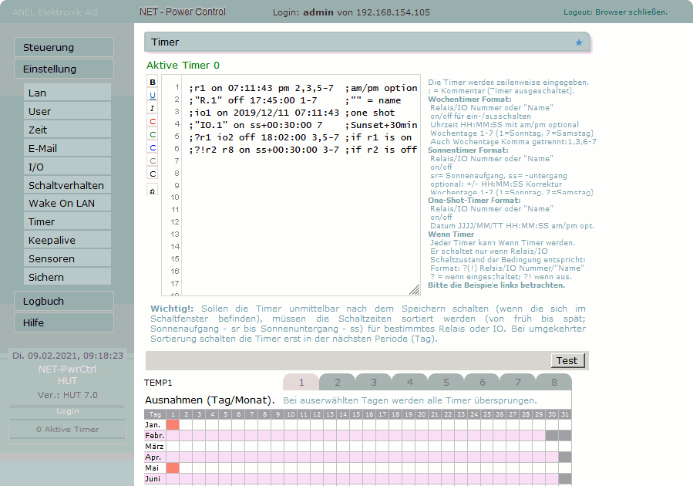Toggle the März day 31 exception cell
Viewport: 693px width, 486px height.
(x=565, y=447)
